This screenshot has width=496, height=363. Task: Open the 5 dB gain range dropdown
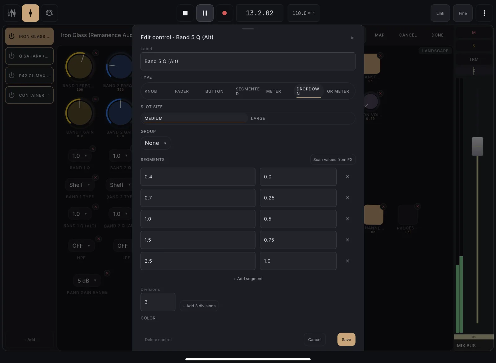pos(87,281)
